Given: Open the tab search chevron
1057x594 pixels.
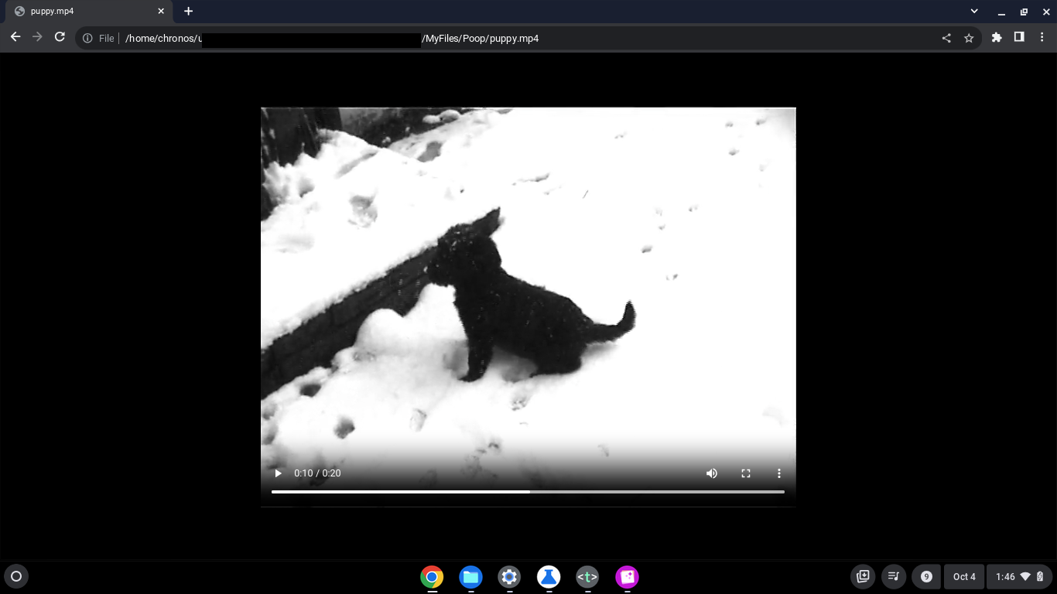Looking at the screenshot, I should coord(973,11).
